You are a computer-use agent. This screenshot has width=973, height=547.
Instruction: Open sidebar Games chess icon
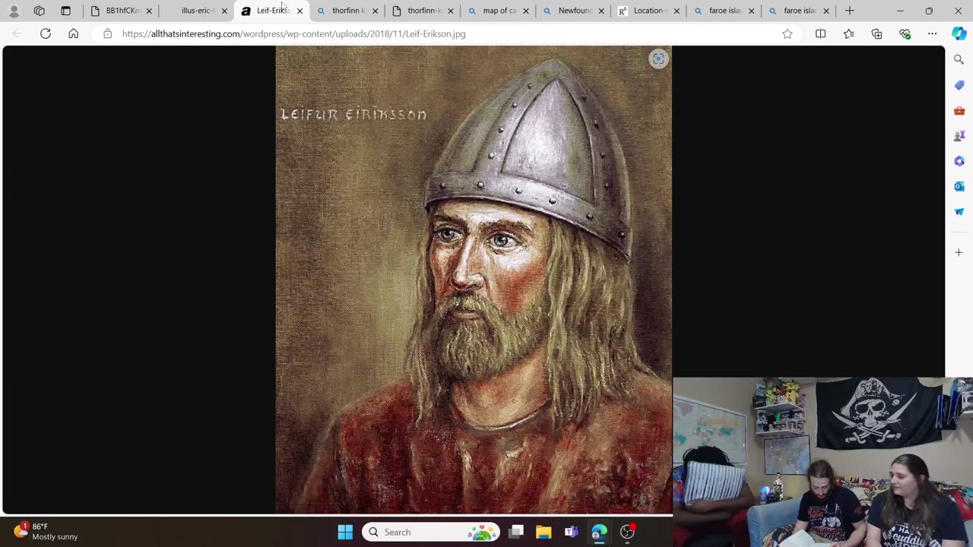coord(959,136)
